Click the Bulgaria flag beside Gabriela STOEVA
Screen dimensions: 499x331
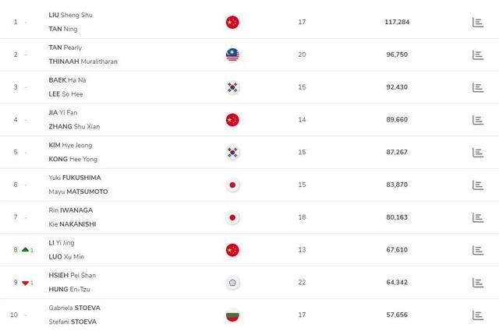pos(232,315)
